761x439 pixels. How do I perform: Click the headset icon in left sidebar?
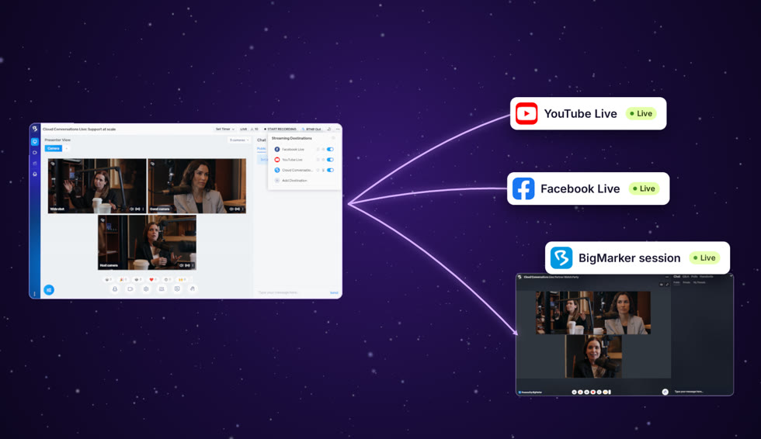coord(34,174)
